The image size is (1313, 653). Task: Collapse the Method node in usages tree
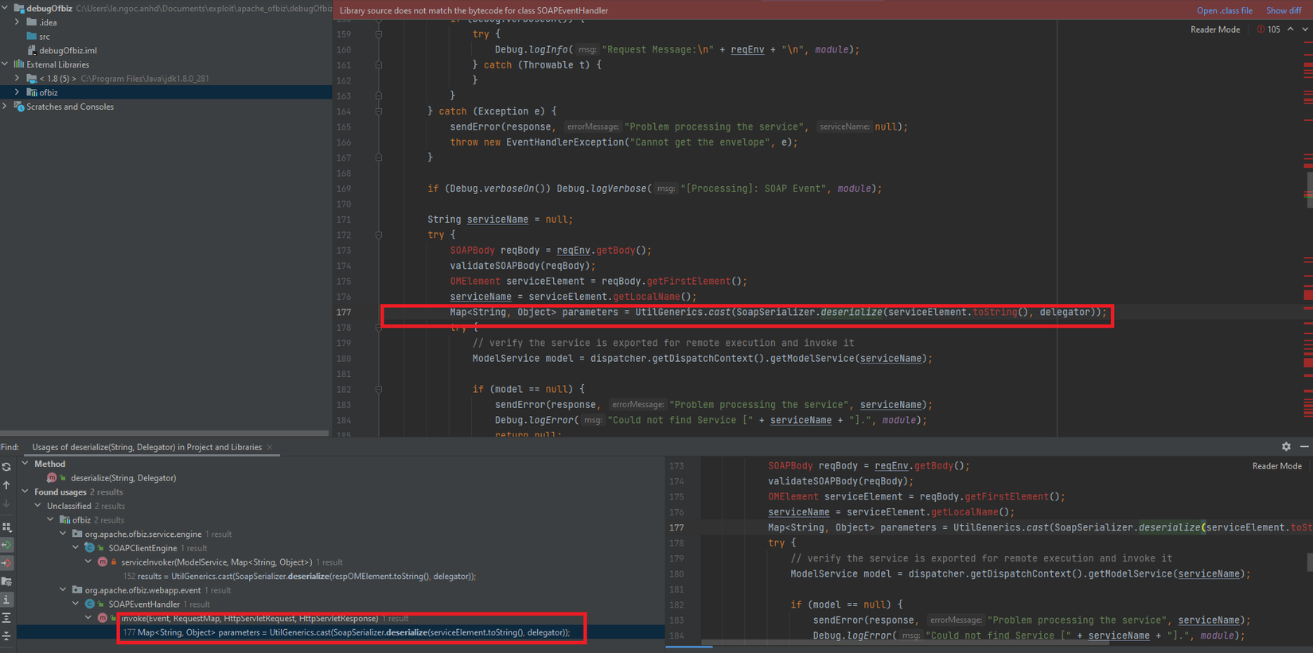point(25,464)
